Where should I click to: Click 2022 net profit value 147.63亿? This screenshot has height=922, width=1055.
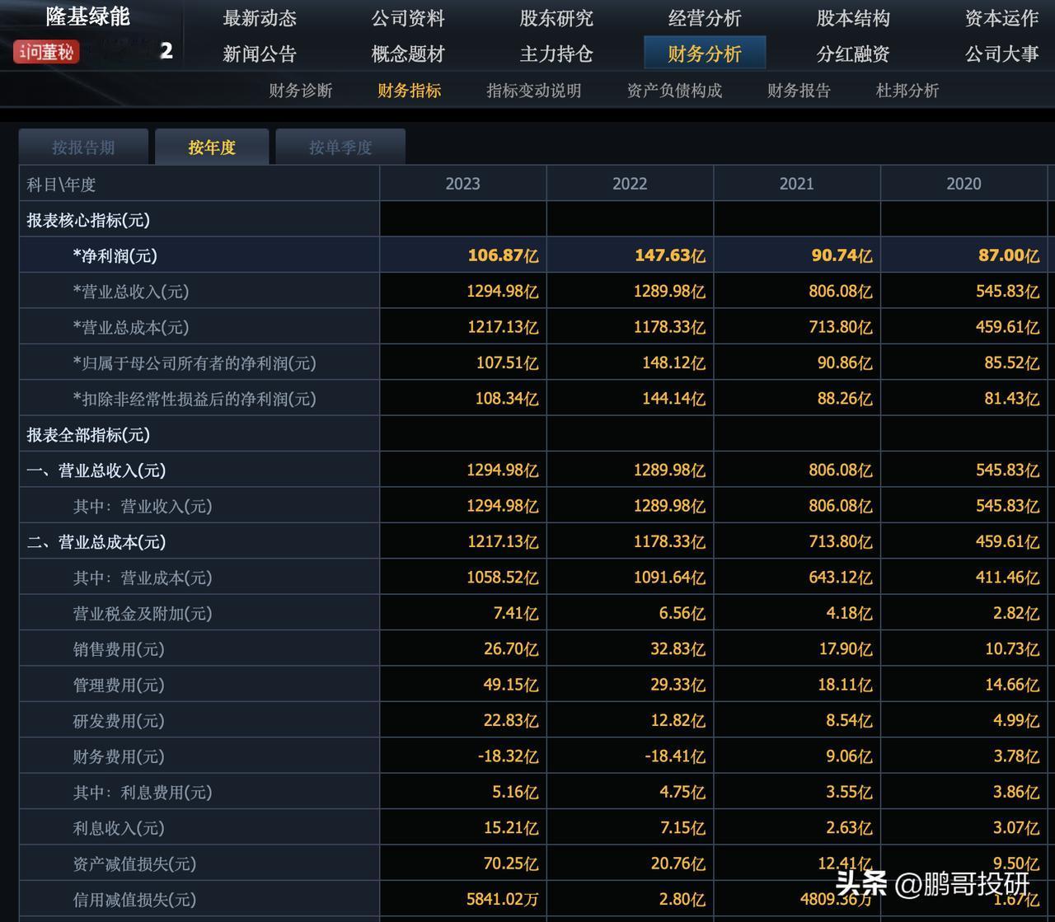click(669, 255)
